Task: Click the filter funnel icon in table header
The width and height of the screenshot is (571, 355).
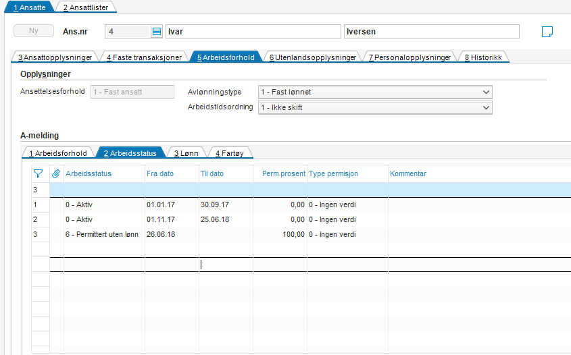Action: coord(38,174)
